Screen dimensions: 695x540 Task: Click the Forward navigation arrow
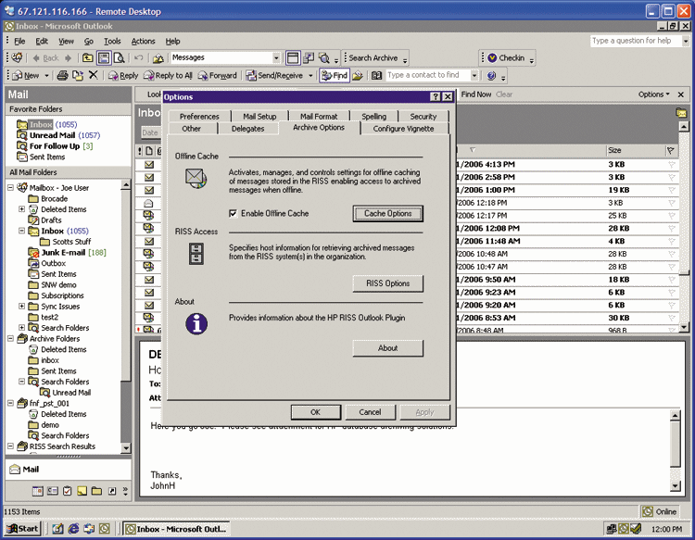point(68,58)
